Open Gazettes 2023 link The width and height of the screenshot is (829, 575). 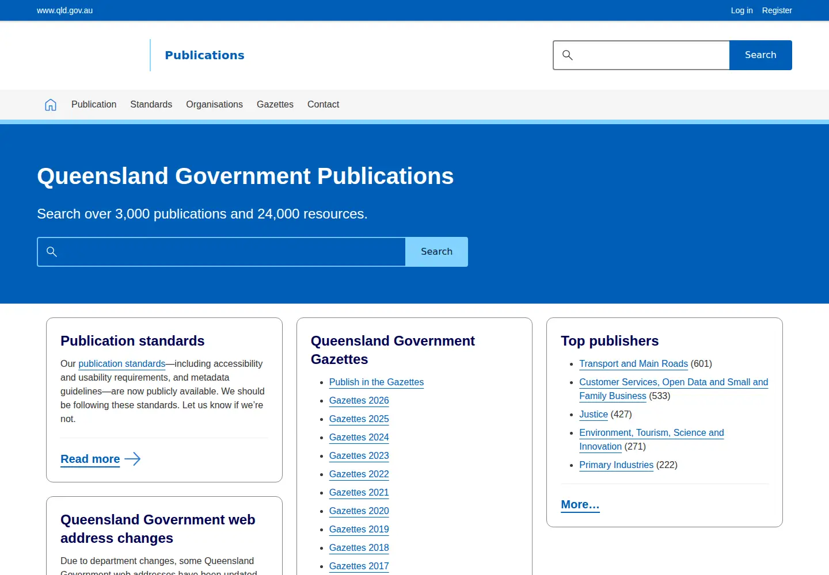coord(359,456)
